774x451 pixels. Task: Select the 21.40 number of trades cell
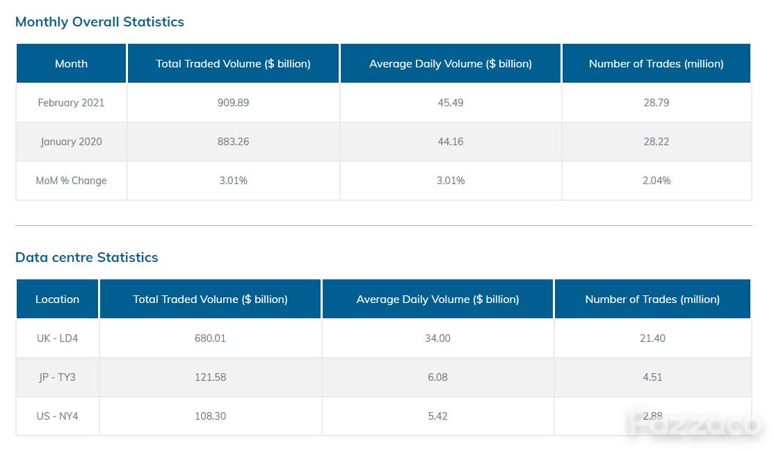click(652, 338)
